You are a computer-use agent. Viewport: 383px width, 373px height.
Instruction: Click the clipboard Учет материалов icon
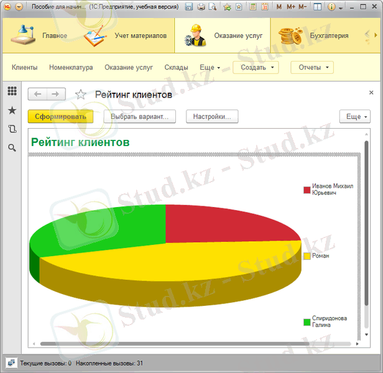tap(95, 35)
